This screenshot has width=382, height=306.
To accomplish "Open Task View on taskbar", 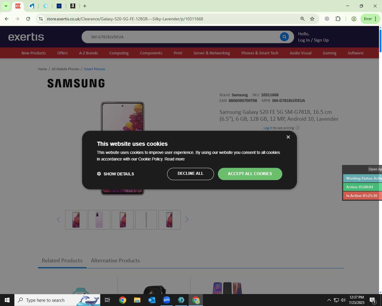I will [x=107, y=300].
